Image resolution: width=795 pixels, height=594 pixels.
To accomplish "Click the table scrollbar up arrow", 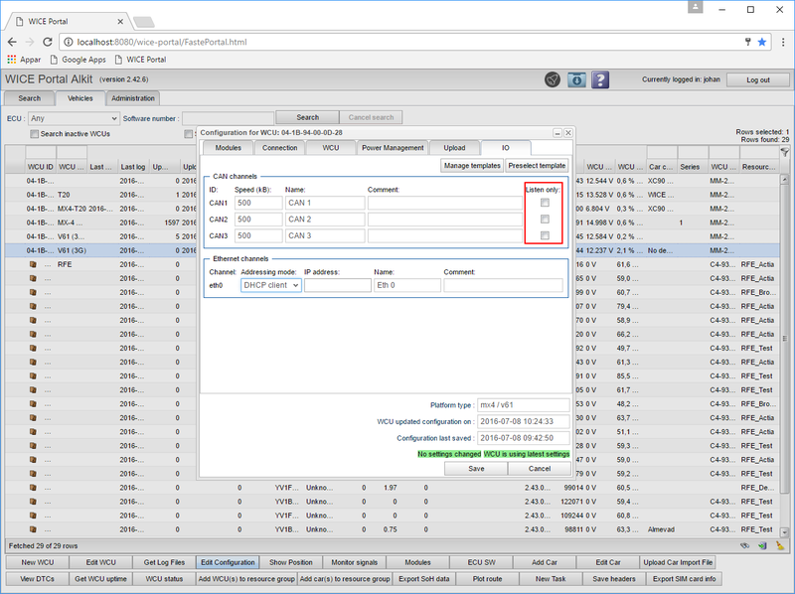I will (x=784, y=180).
